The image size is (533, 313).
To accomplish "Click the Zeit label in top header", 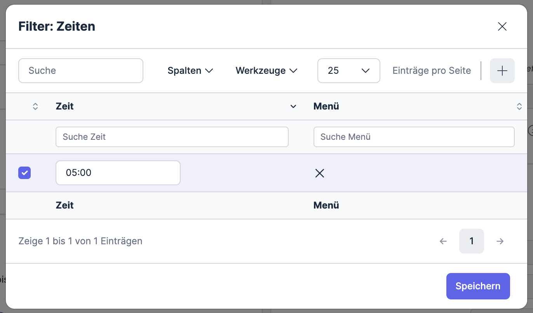I will click(x=65, y=106).
